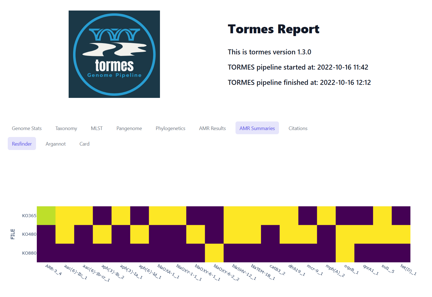Select the MLST tab
This screenshot has height=297, width=432.
point(97,128)
